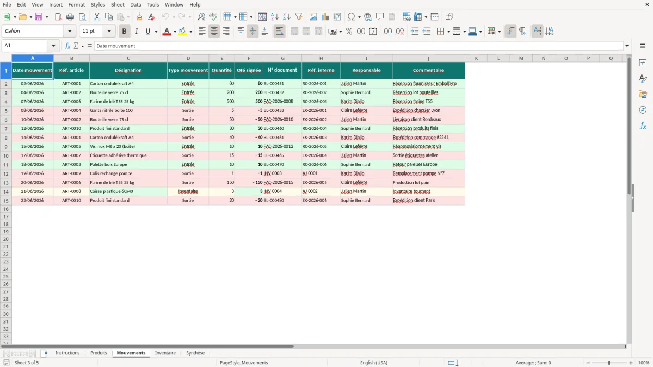Click the Cut scissors icon
Image resolution: width=653 pixels, height=367 pixels.
click(96, 17)
